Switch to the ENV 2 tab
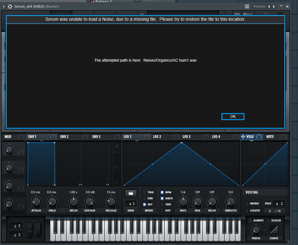This screenshot has height=245, width=298. pyautogui.click(x=74, y=137)
